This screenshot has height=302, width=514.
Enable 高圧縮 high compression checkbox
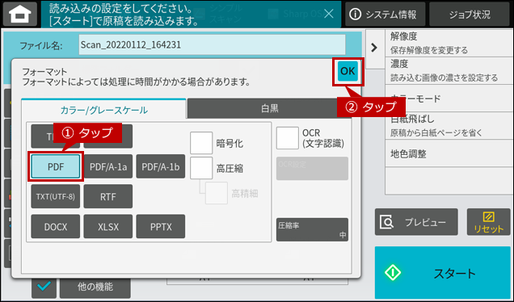(201, 168)
